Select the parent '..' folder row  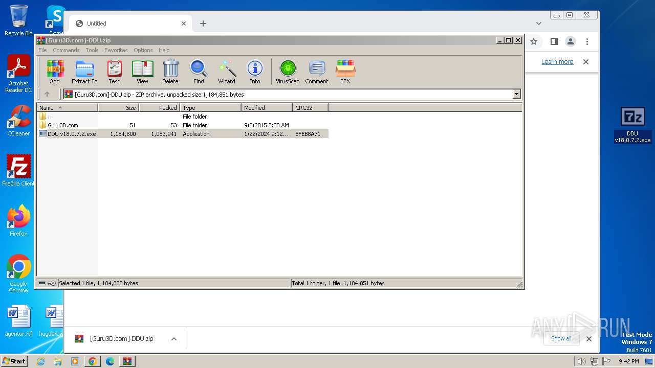coord(183,117)
